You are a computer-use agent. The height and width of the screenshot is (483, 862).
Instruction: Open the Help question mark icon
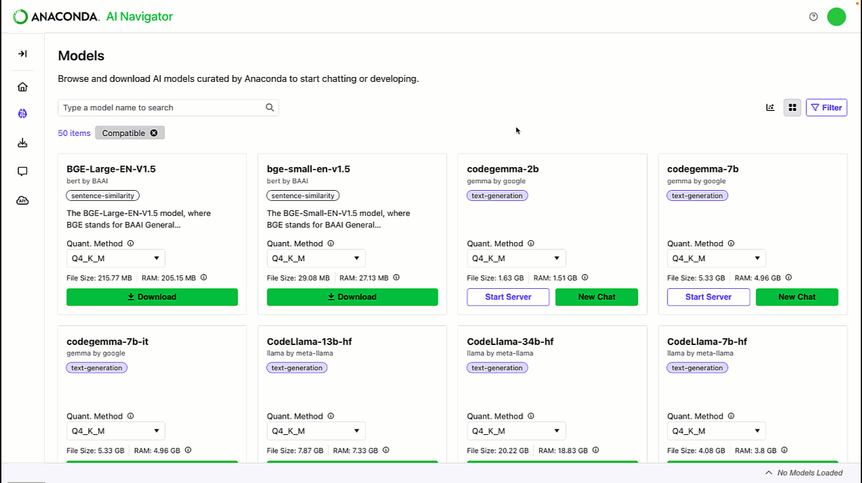pos(813,16)
